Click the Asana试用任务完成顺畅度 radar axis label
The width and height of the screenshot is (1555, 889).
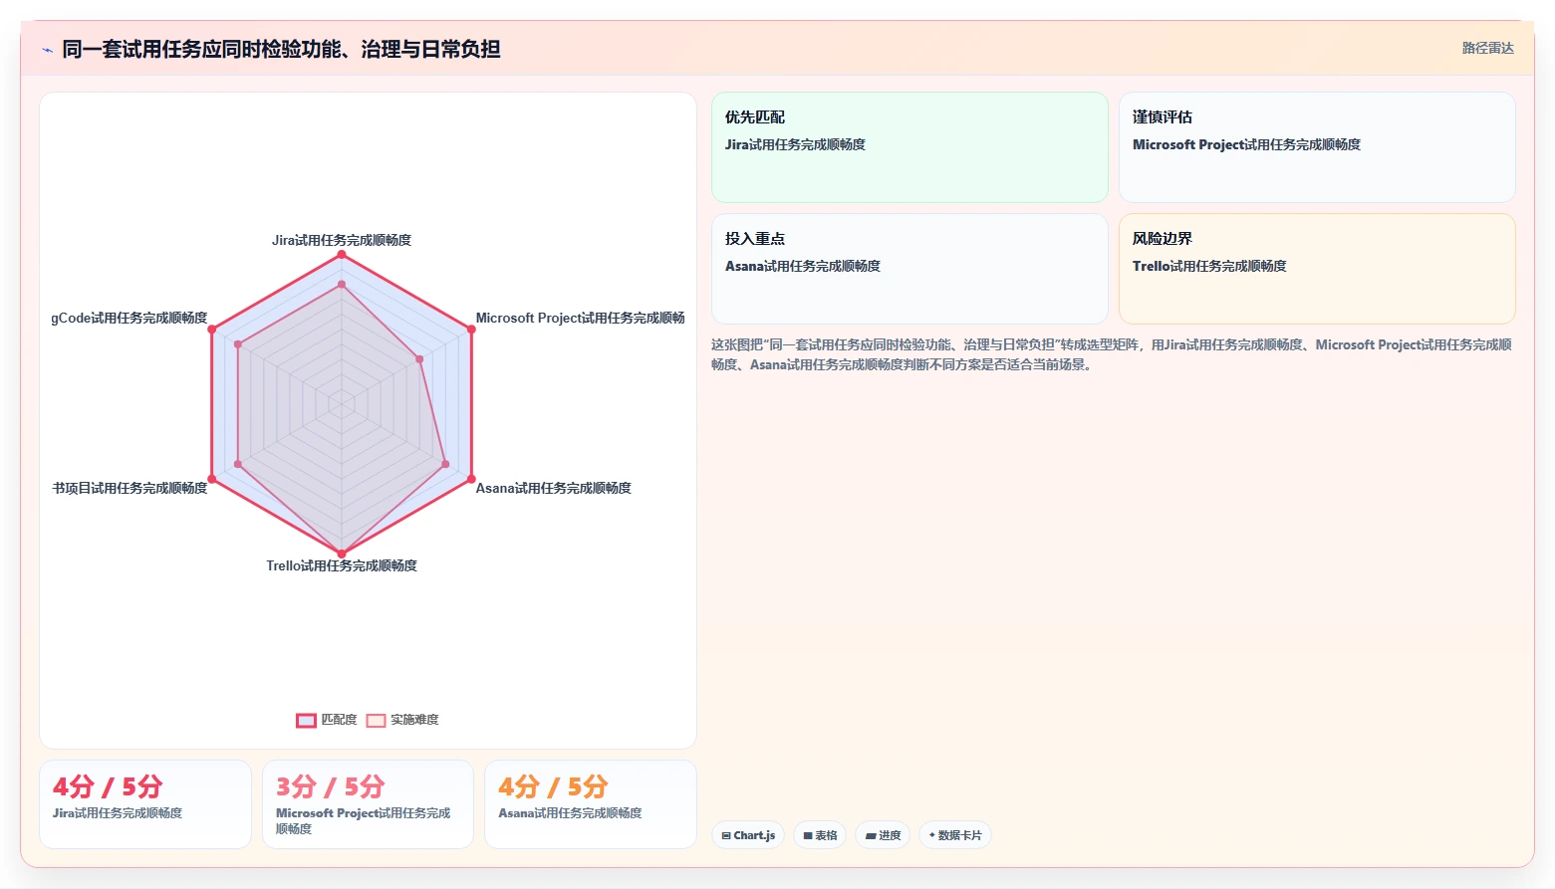pyautogui.click(x=553, y=488)
